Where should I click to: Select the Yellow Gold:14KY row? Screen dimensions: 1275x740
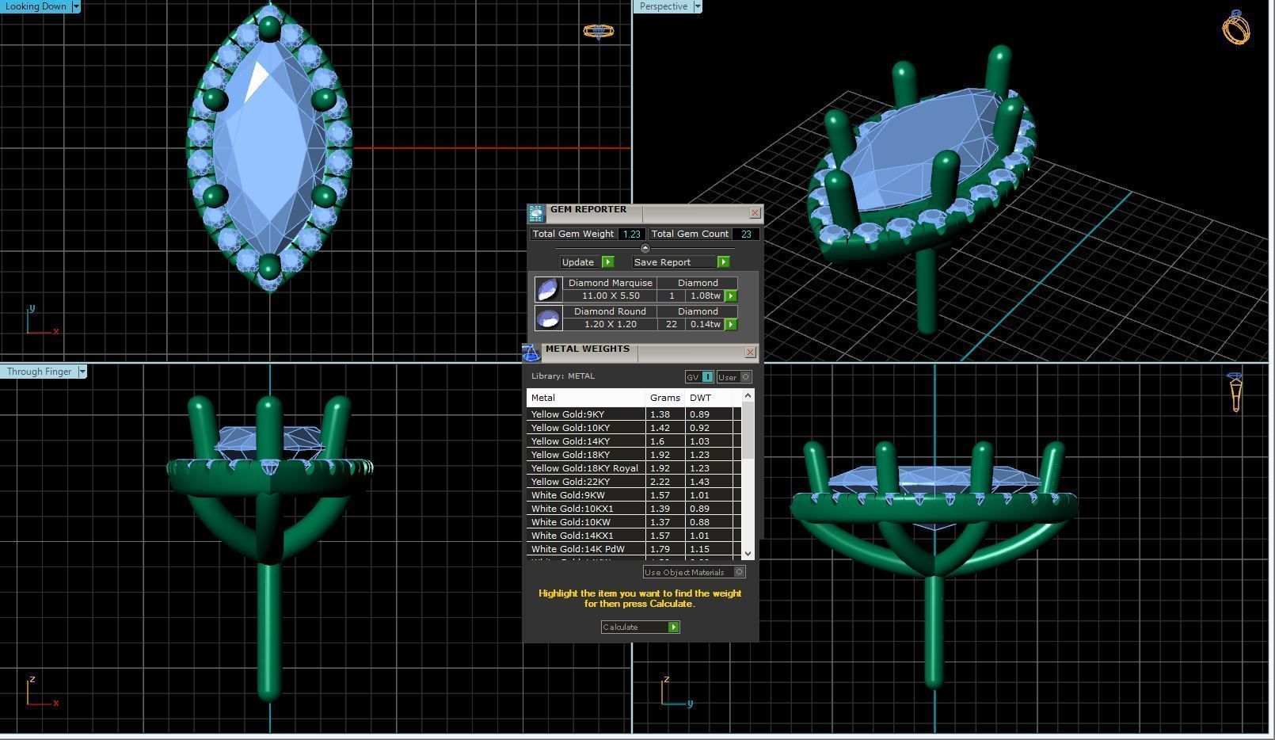coord(634,441)
